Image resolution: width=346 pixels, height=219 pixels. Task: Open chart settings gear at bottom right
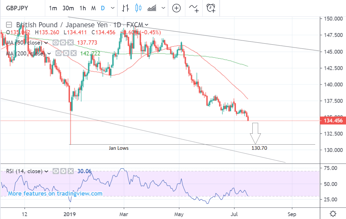(333, 214)
